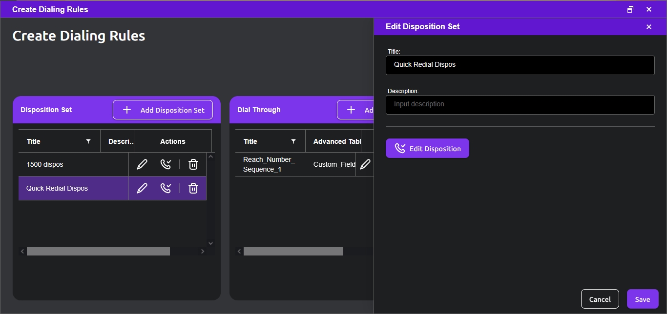The width and height of the screenshot is (667, 314).
Task: Open dispositions for 1500 dispos row
Action: (x=166, y=164)
